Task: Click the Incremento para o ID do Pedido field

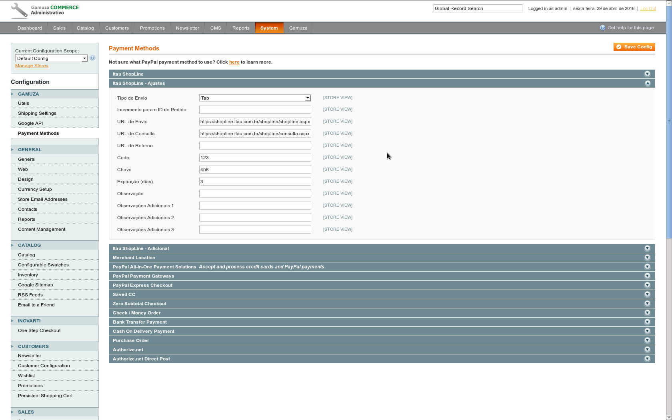Action: pyautogui.click(x=255, y=110)
